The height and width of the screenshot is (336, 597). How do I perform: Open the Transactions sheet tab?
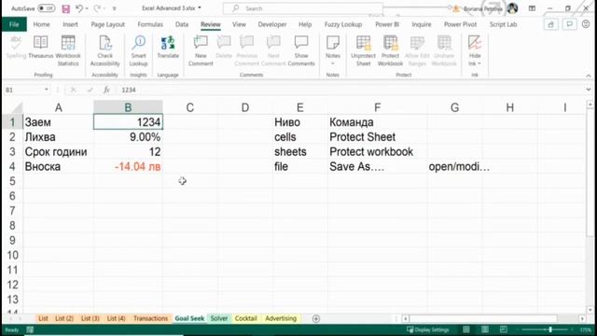tap(150, 318)
